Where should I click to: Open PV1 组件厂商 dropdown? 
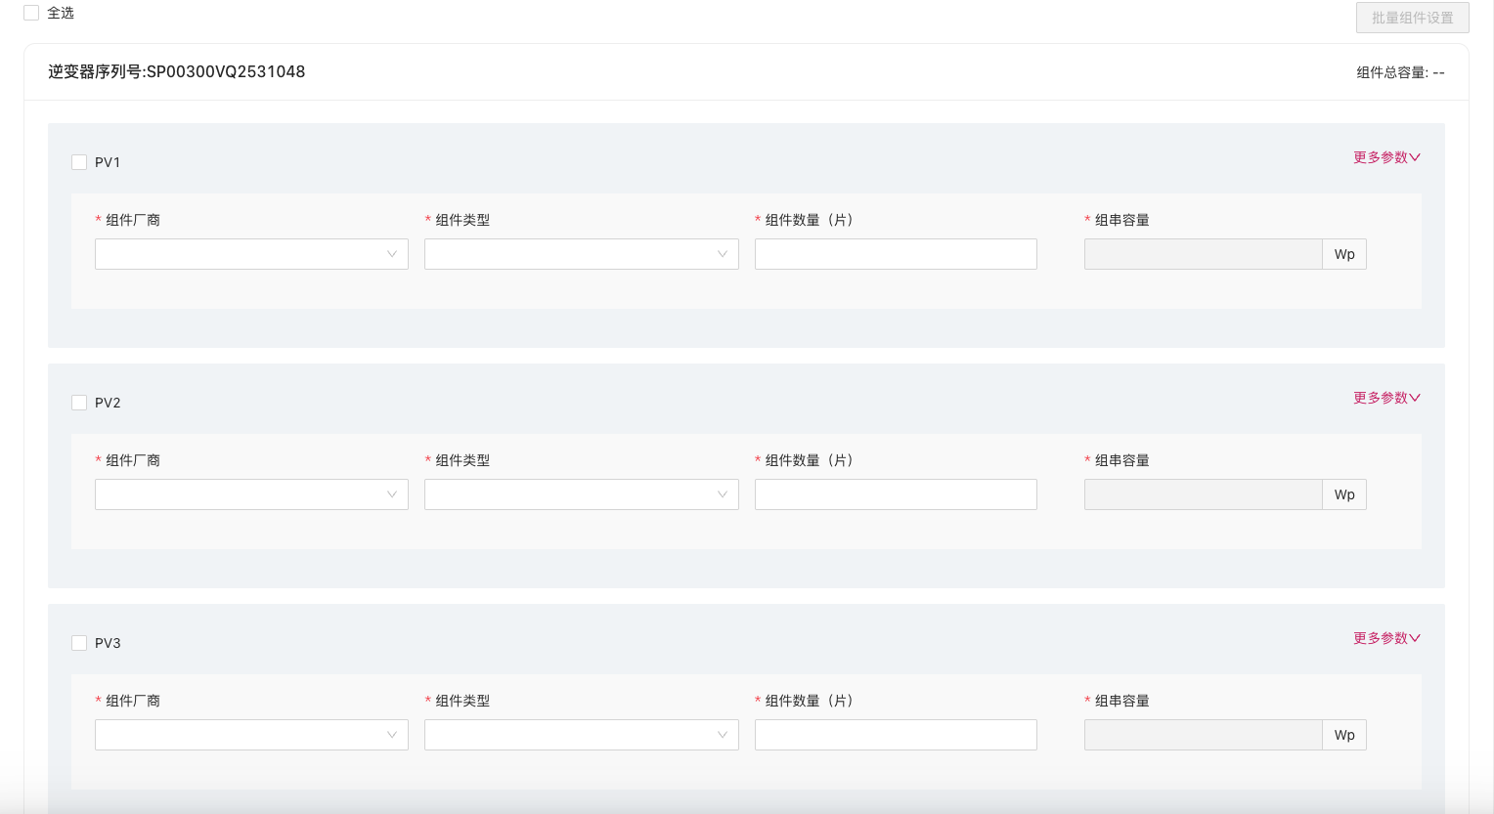251,254
